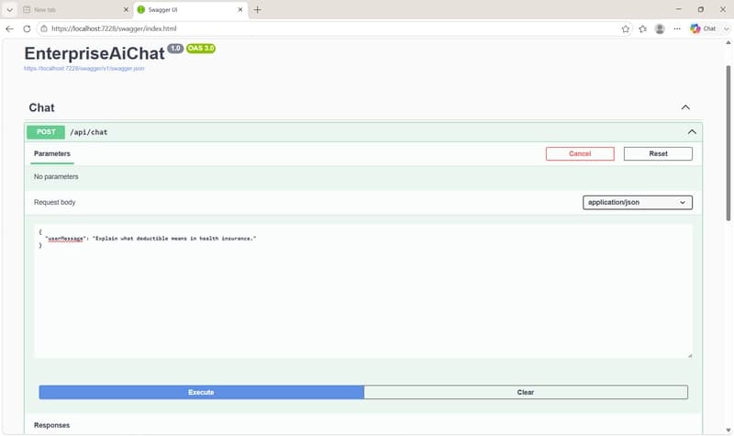The image size is (734, 436).
Task: View site information lock icon
Action: [43, 28]
